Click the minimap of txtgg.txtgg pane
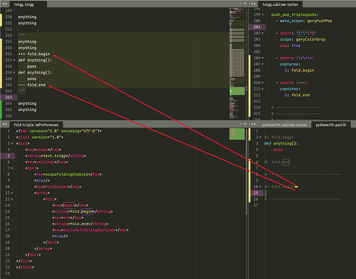This screenshot has height=279, width=356. click(237, 62)
